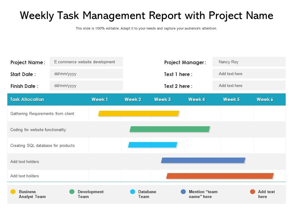Click the Week 6 column header
The height and width of the screenshot is (219, 293).
tap(265, 99)
